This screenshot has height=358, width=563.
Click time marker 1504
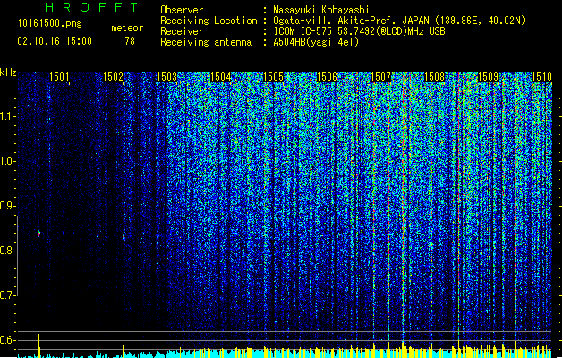(x=220, y=77)
